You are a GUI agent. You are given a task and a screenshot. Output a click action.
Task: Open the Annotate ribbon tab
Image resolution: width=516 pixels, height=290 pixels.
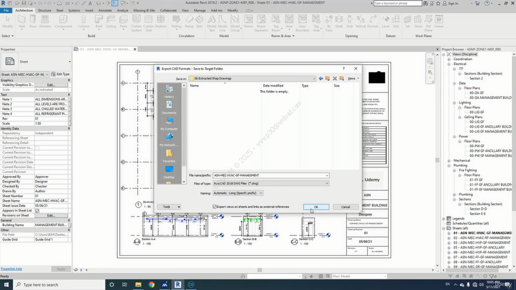pos(105,10)
